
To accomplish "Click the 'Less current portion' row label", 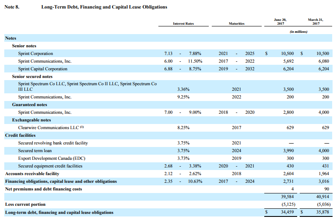I will 25,205.
